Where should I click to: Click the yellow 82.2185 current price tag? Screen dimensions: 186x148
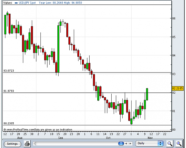178,88
